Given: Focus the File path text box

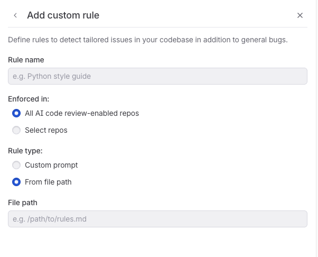Looking at the screenshot, I should pos(157,219).
